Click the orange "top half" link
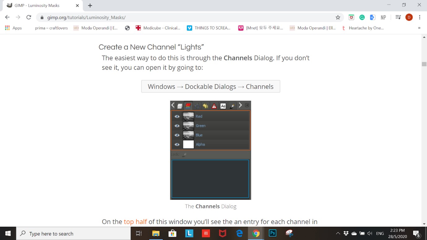This screenshot has width=427, height=240. click(x=135, y=222)
